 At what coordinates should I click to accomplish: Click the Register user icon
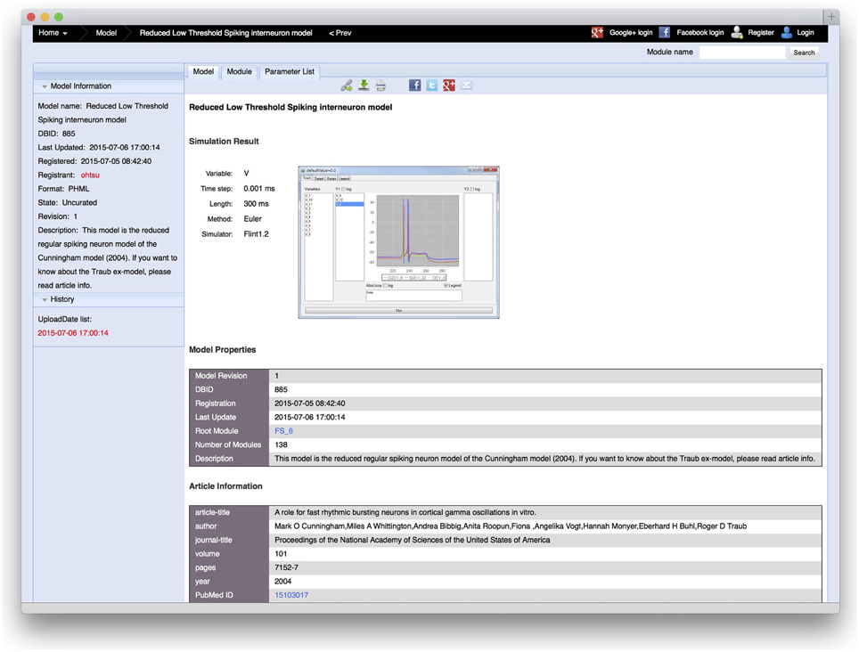[737, 33]
